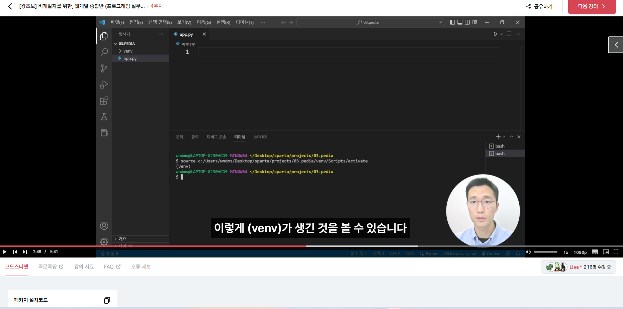Switch to the JUPYTER panel tab
623x309 pixels.
[x=260, y=137]
